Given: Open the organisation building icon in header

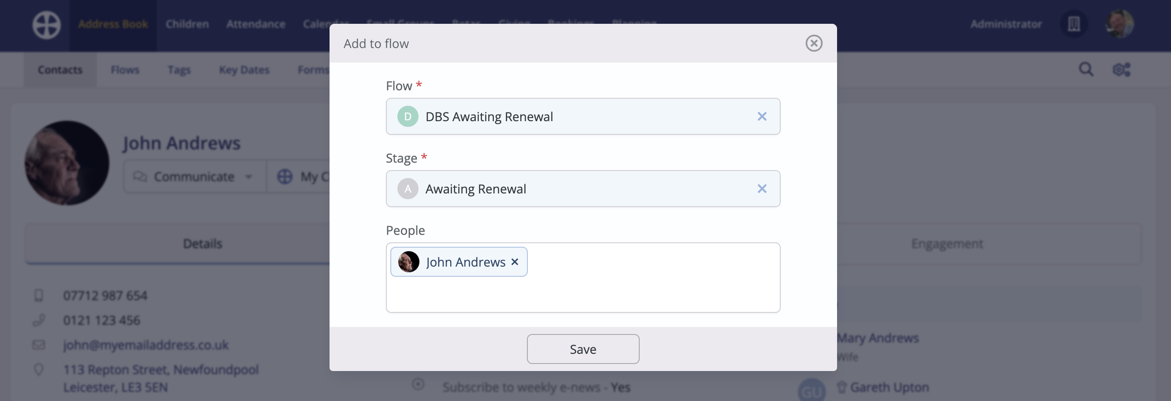Looking at the screenshot, I should pos(1073,24).
